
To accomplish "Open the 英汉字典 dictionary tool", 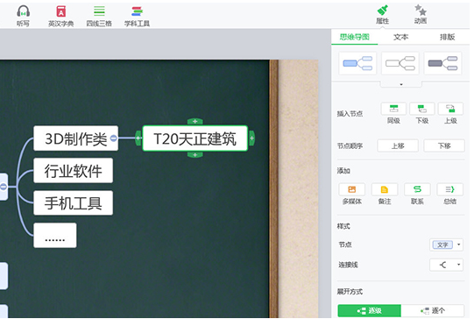I will (61, 16).
